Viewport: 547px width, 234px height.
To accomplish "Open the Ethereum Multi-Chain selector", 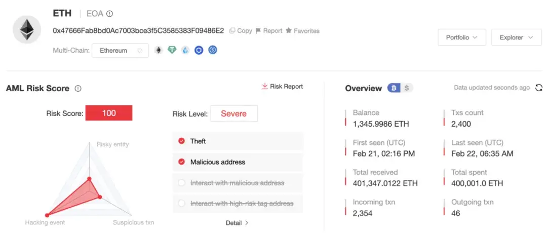I will coord(121,51).
